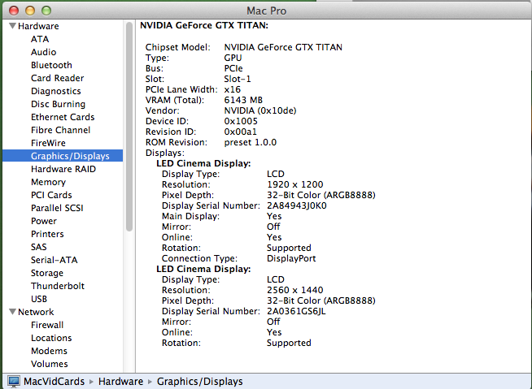
Task: Open FireWire hardware section
Action: point(48,143)
